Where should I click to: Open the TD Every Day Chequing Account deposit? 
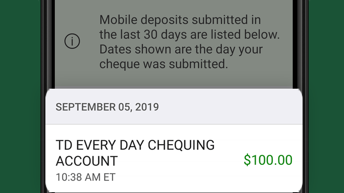[x=174, y=159]
